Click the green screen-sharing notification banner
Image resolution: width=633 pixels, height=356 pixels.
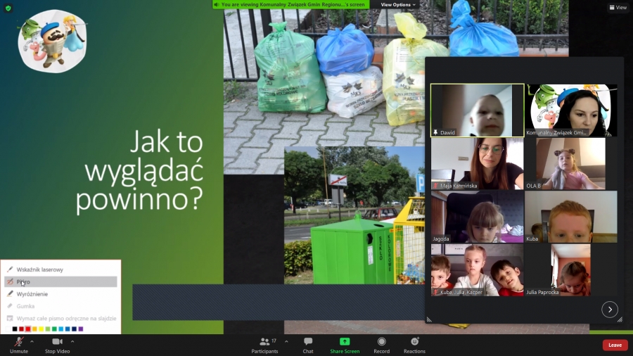(x=291, y=4)
